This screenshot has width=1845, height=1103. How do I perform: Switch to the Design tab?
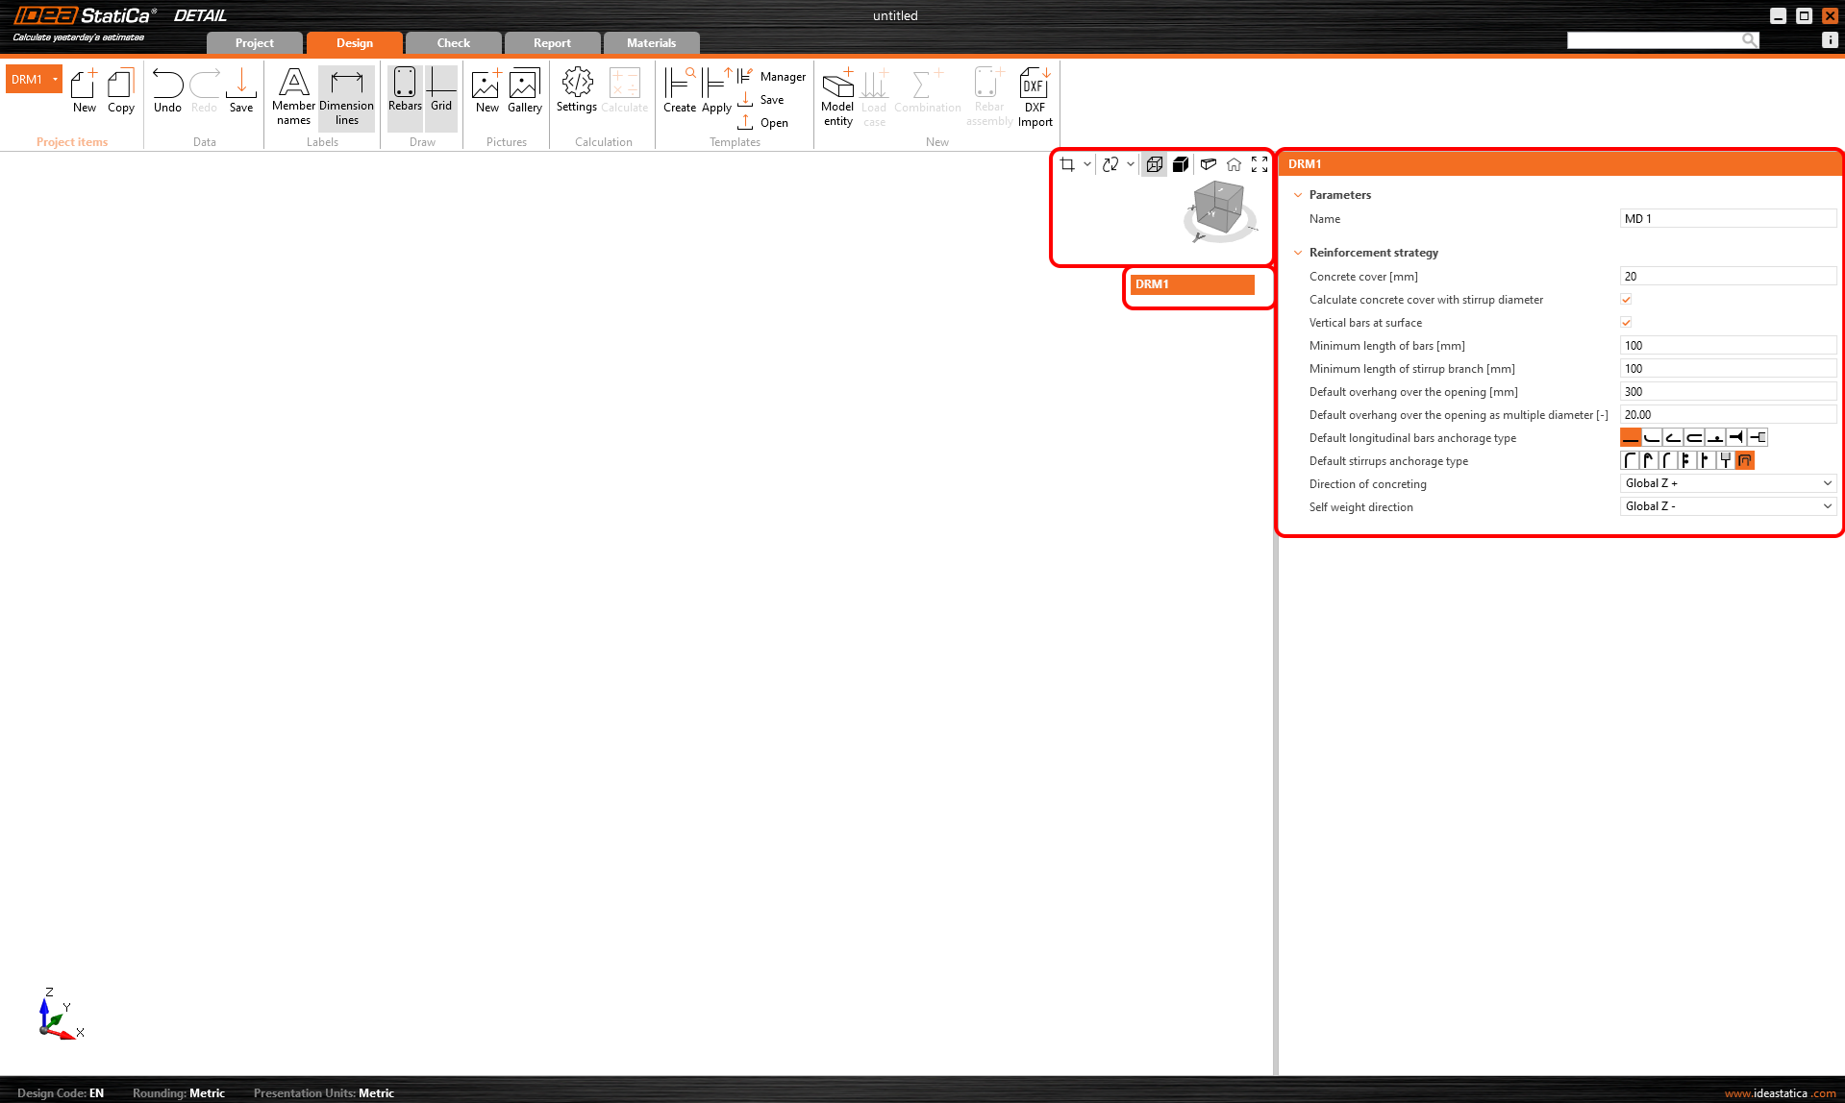click(x=355, y=43)
